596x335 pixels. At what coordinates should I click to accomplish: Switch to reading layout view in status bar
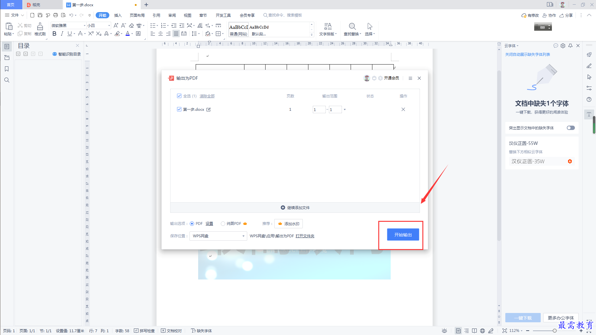474,331
